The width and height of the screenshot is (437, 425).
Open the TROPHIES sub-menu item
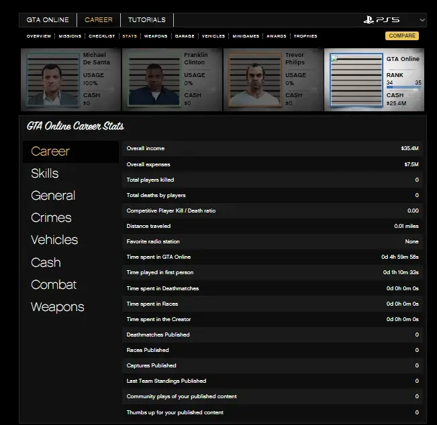tap(305, 36)
